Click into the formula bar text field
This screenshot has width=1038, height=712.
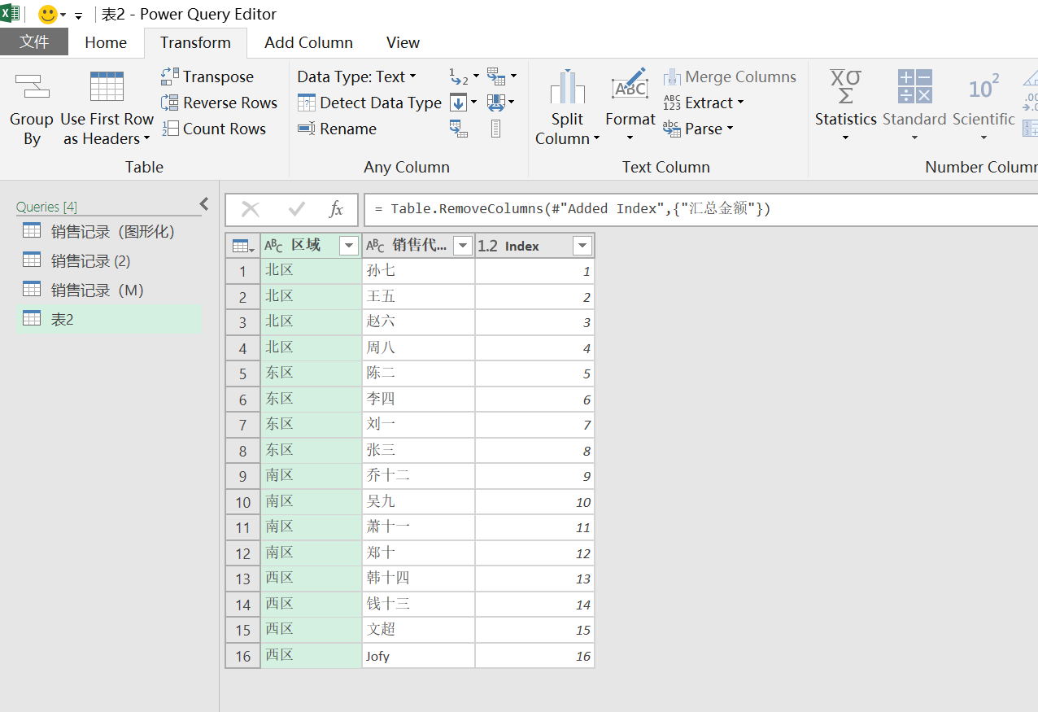point(701,209)
